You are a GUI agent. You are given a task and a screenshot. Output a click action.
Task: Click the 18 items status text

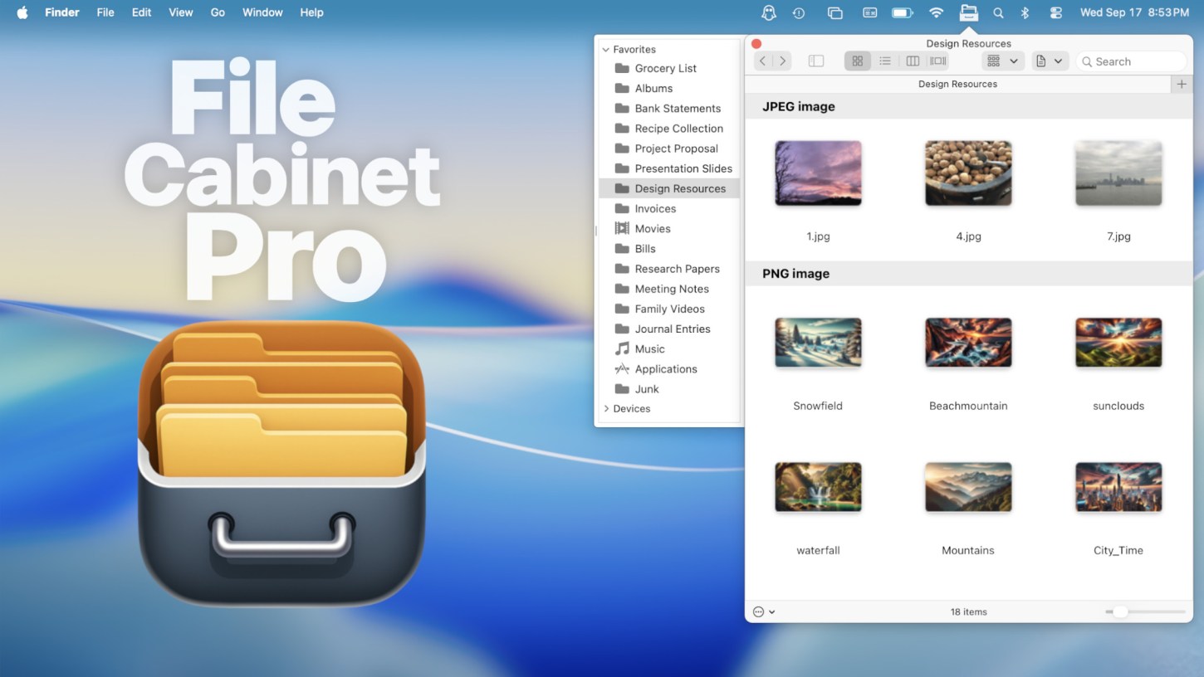(969, 611)
